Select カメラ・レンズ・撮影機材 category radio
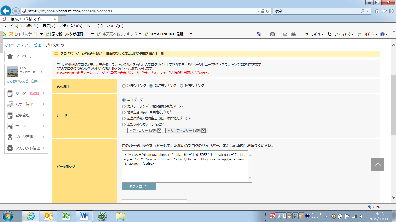The height and width of the screenshot is (222, 396). click(124, 106)
